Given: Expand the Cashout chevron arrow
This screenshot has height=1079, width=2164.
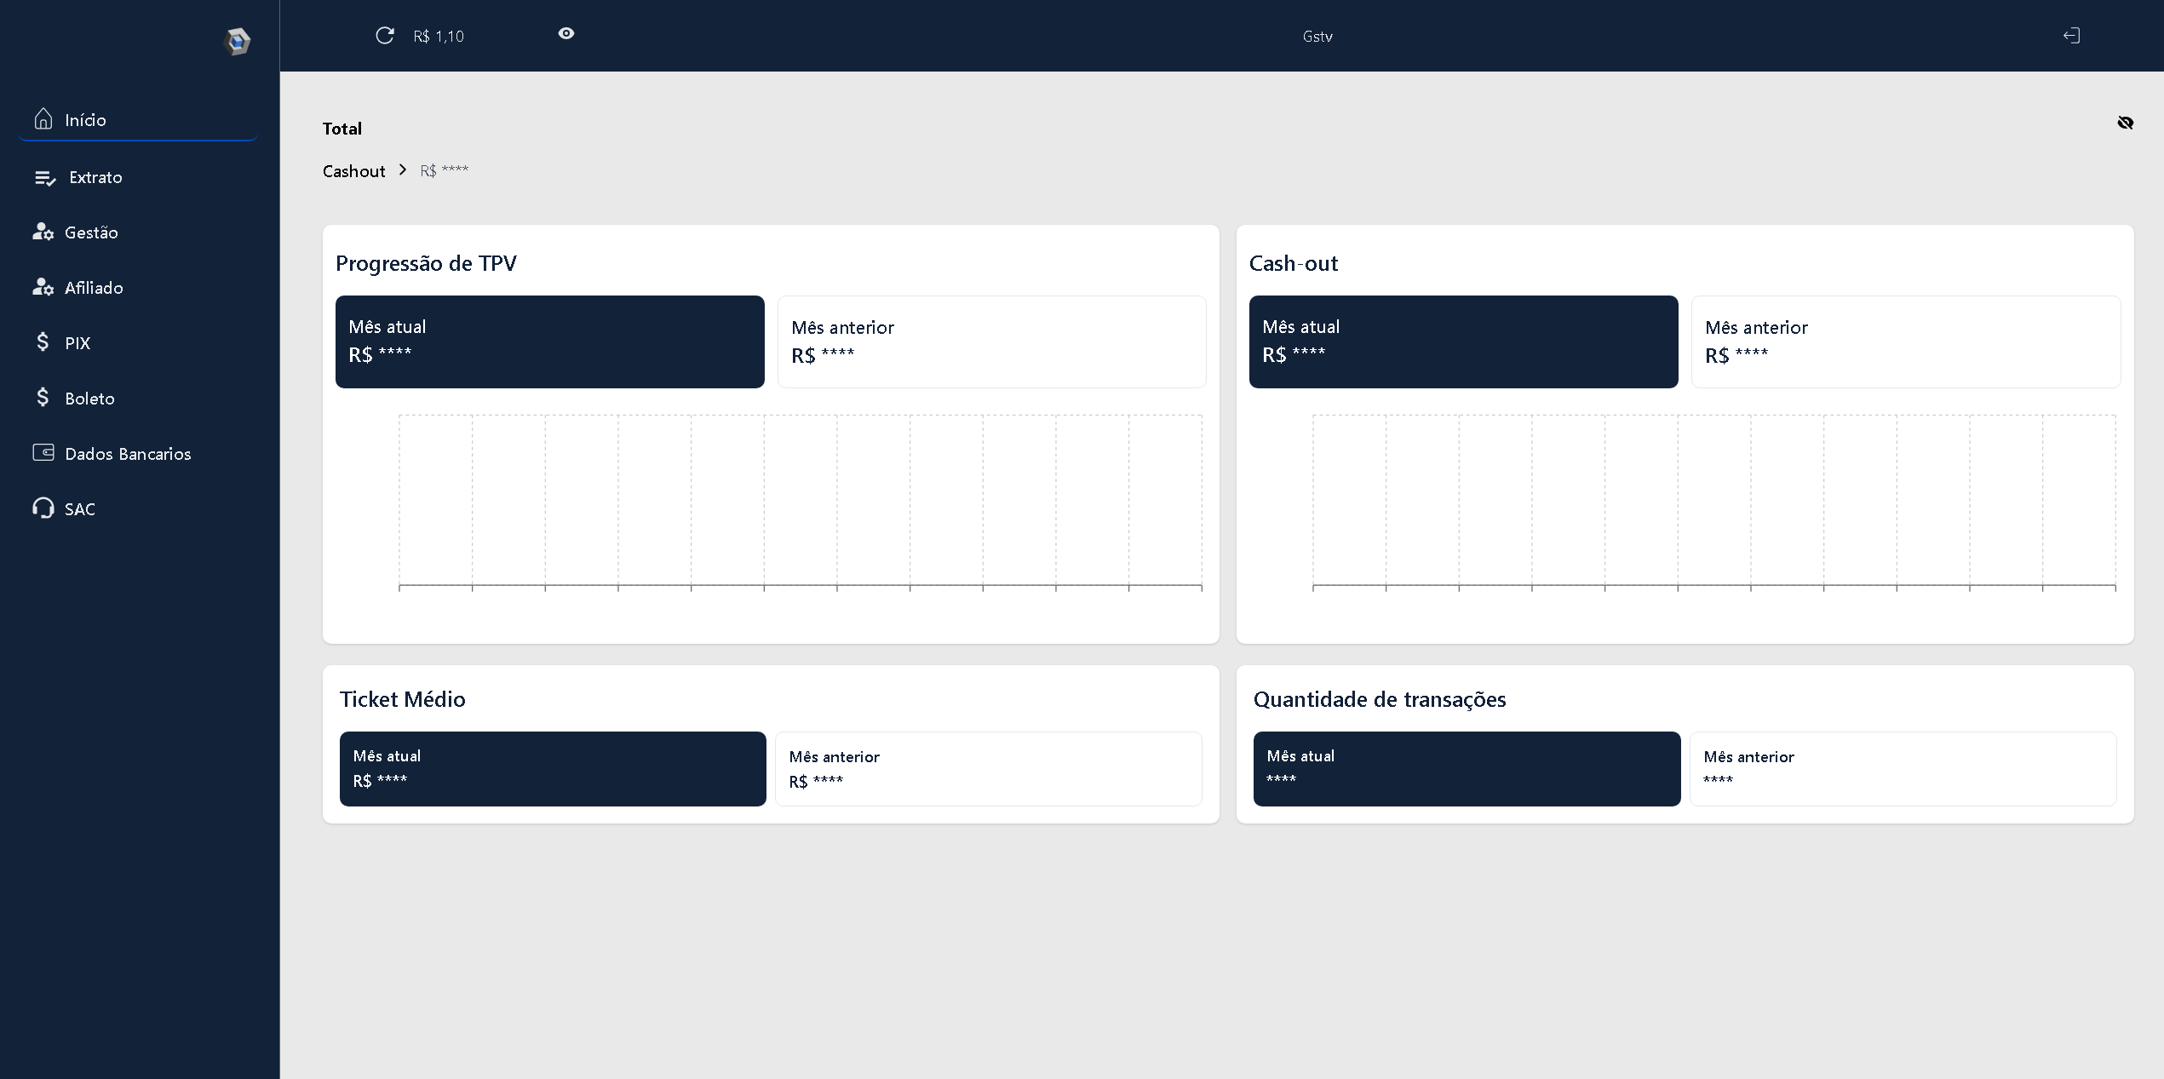Looking at the screenshot, I should coord(403,170).
